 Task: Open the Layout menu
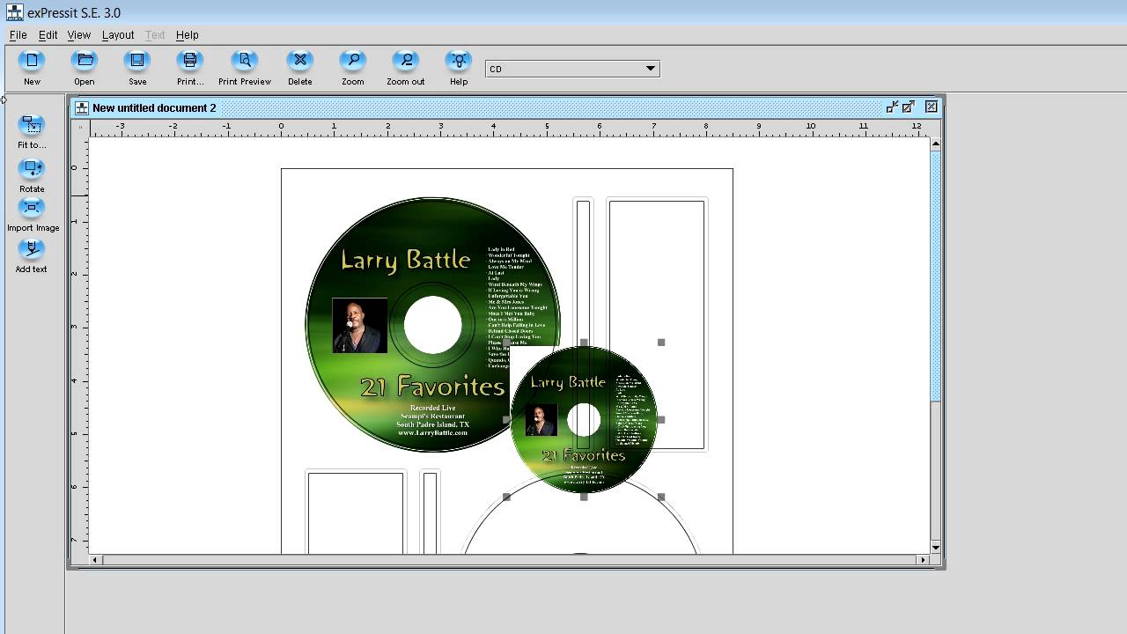[118, 35]
